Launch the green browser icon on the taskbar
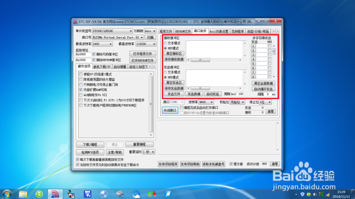Viewport: 355px width, 199px height. coord(39,194)
